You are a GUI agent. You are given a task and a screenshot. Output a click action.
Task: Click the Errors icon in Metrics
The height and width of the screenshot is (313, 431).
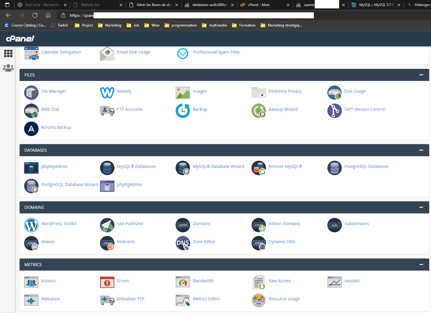tap(107, 282)
